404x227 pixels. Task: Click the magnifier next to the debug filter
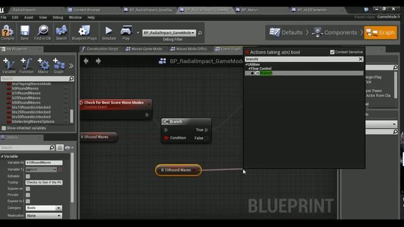200,33
